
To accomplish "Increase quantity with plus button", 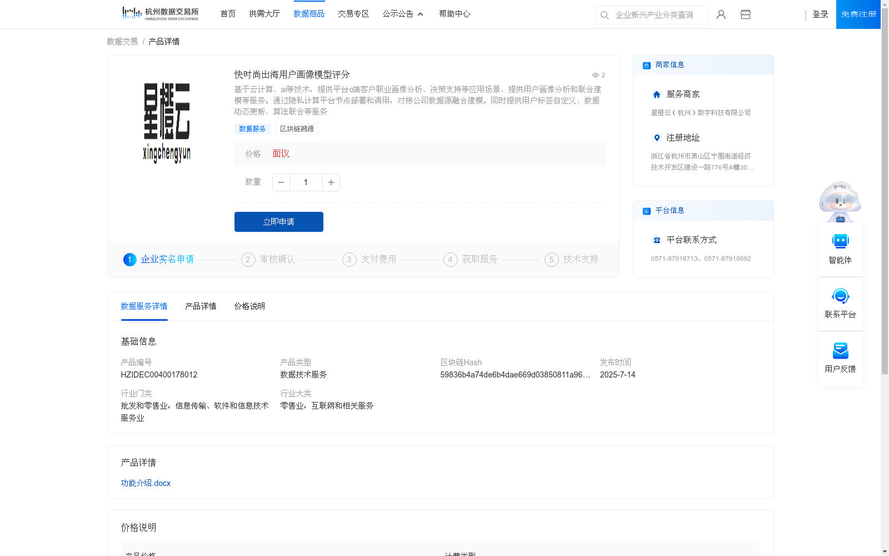I will click(331, 182).
